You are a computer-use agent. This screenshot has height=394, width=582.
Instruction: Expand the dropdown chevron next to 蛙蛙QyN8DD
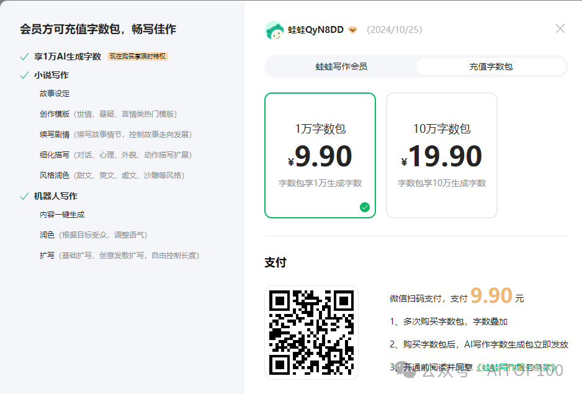click(352, 29)
